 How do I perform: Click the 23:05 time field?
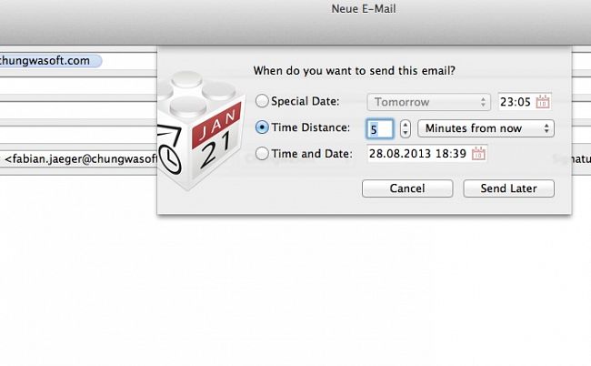[516, 102]
